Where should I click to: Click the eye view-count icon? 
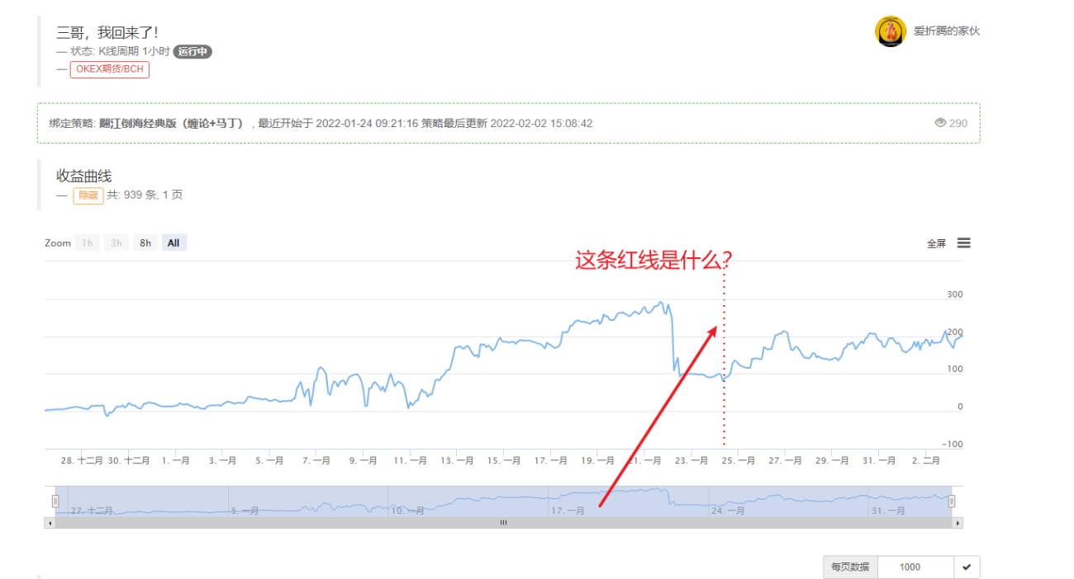point(940,123)
